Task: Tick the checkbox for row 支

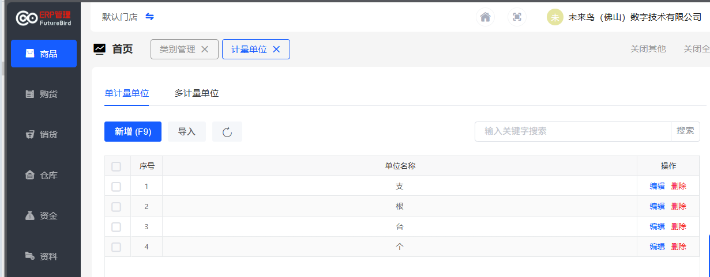Action: click(117, 187)
